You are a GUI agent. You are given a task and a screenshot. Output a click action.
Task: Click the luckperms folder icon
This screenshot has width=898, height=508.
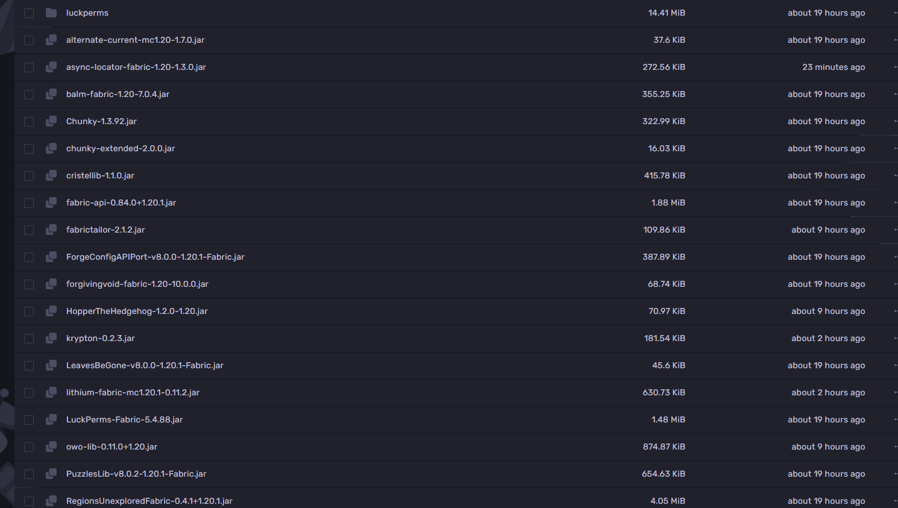[51, 13]
